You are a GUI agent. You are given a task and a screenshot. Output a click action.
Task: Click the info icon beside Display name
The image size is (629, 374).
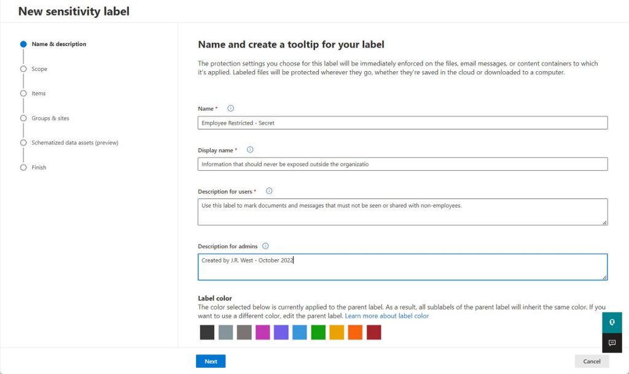coord(250,149)
